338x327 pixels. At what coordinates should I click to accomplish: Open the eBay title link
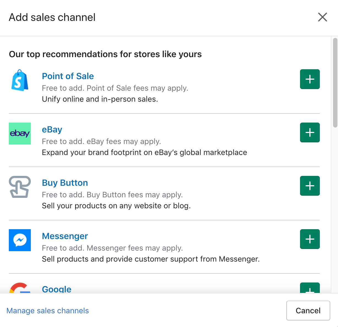pos(52,129)
